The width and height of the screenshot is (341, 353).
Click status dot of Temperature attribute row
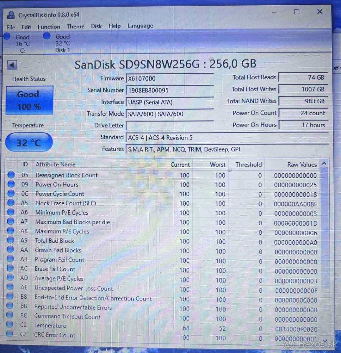click(x=9, y=324)
